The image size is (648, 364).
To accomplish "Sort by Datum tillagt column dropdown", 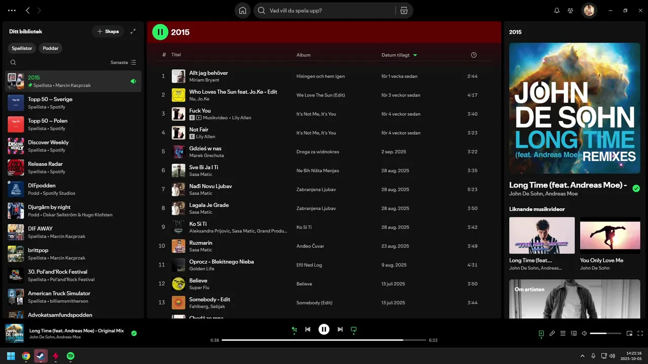I will click(399, 55).
